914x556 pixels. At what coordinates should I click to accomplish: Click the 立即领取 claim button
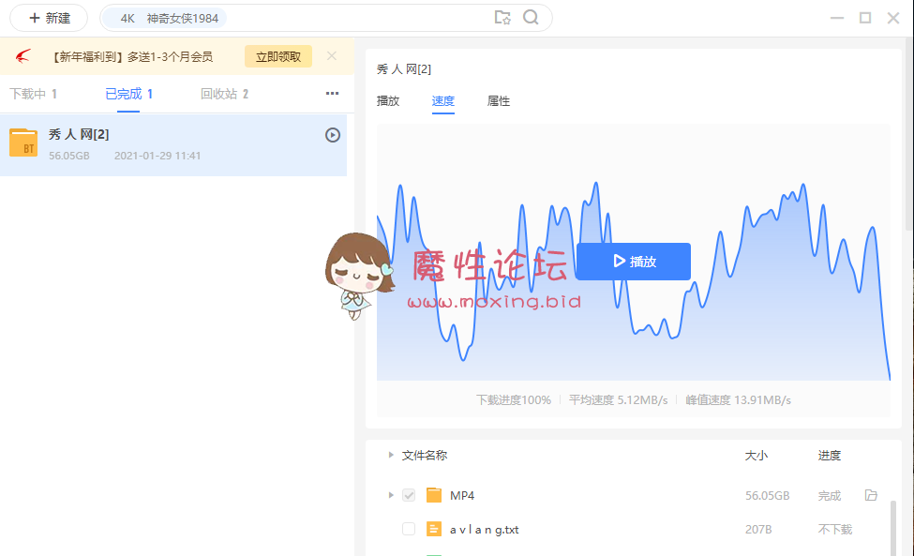pos(278,56)
